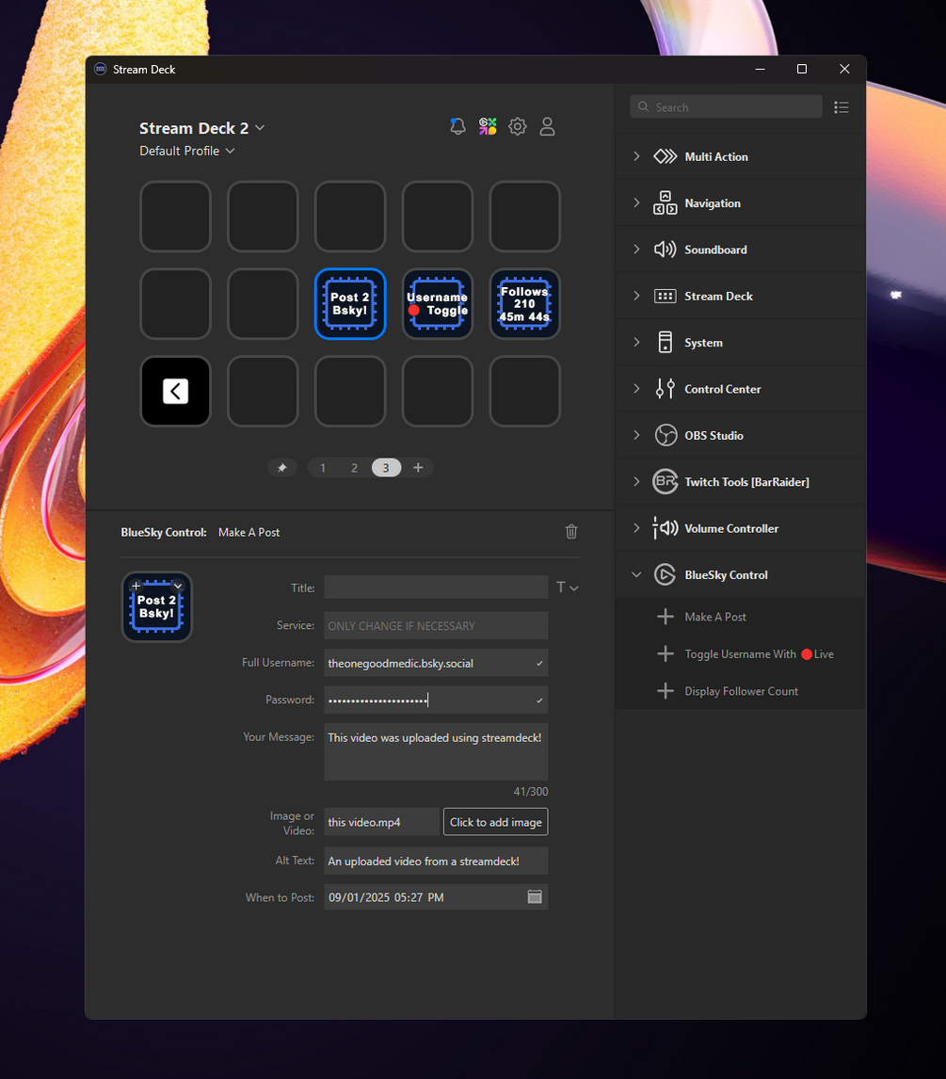
Task: Open the Marketplace colorful icon
Action: tap(488, 126)
